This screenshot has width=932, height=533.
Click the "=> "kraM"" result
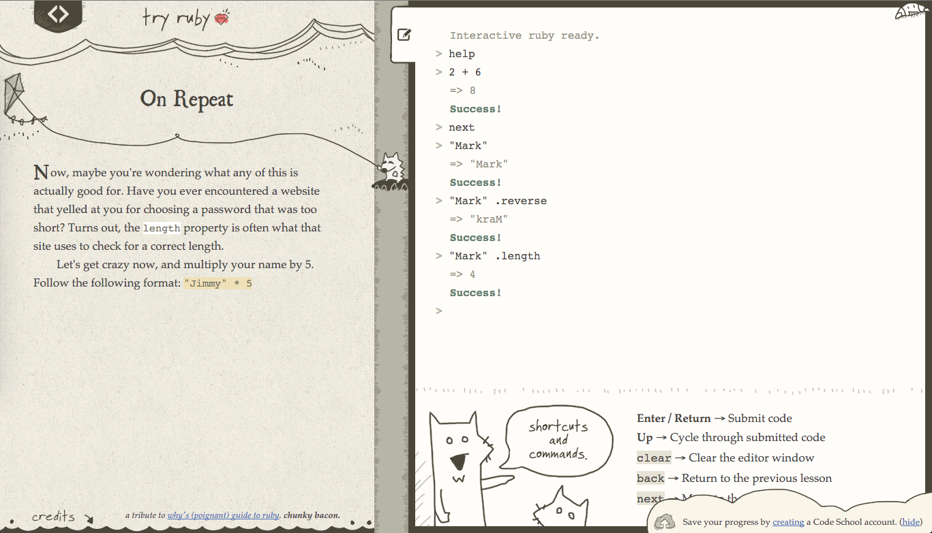coord(479,219)
